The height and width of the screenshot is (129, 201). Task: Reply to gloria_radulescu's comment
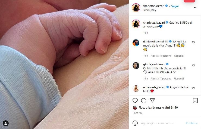pos(179,78)
